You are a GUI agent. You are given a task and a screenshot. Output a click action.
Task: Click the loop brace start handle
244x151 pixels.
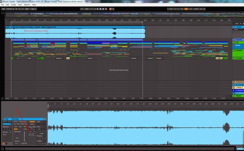(12, 22)
